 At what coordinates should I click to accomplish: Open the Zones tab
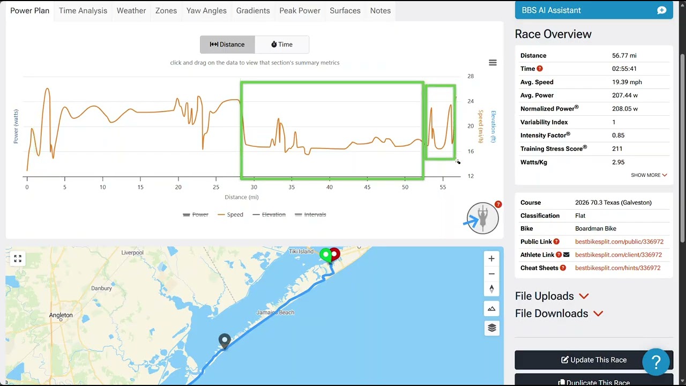166,11
